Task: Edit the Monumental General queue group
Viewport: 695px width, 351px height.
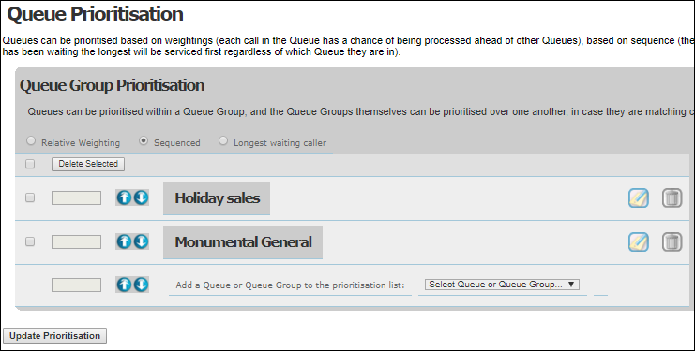Action: tap(639, 242)
